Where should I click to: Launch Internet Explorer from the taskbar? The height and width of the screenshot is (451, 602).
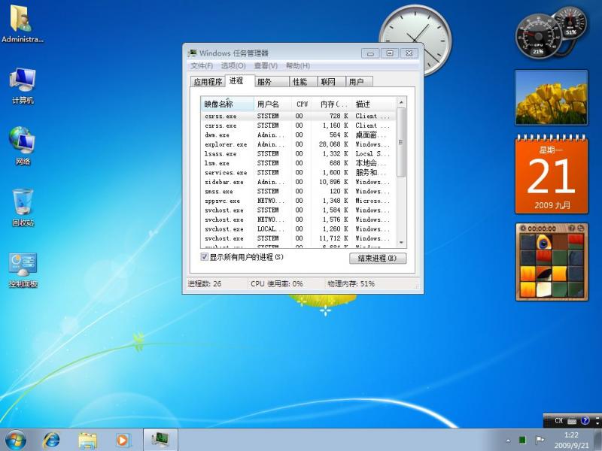[51, 440]
